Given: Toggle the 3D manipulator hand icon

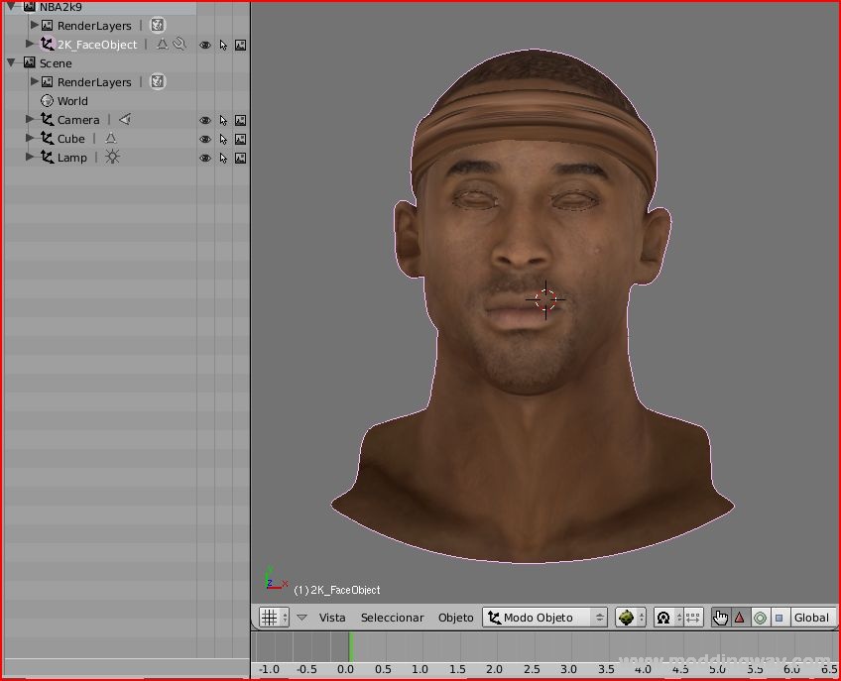Looking at the screenshot, I should 720,618.
